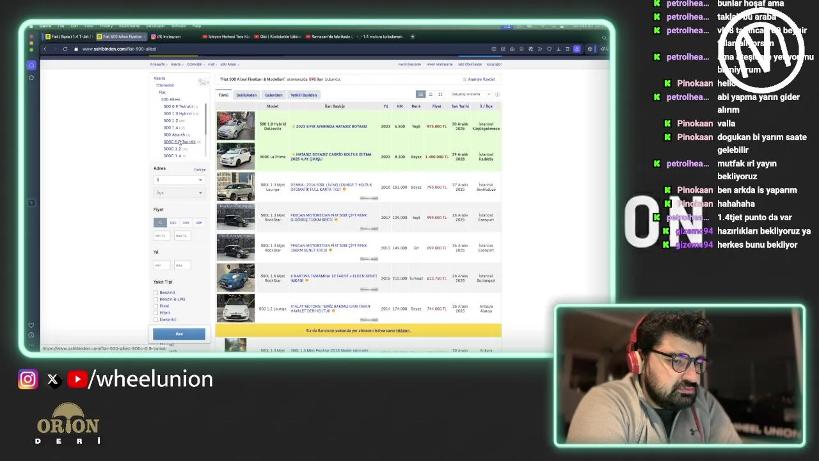Image resolution: width=819 pixels, height=461 pixels.
Task: Select the Galeriden listings tab
Action: tap(273, 95)
